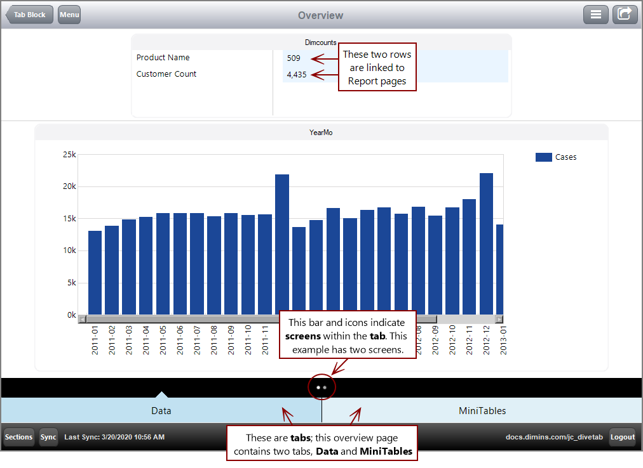Open the Menu at top left
The height and width of the screenshot is (468, 643).
point(69,14)
